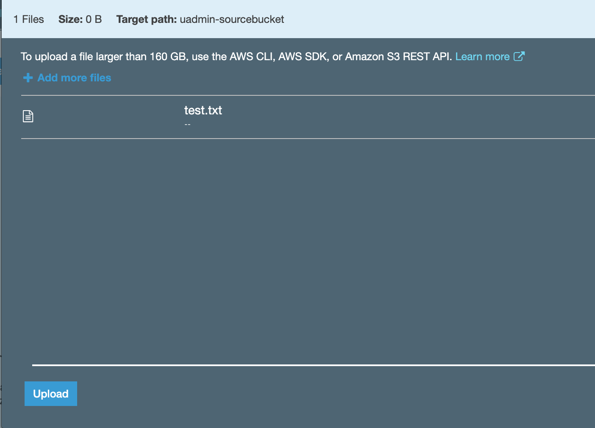Select the uadmin-sourcebucket path text
This screenshot has width=595, height=428.
(232, 19)
